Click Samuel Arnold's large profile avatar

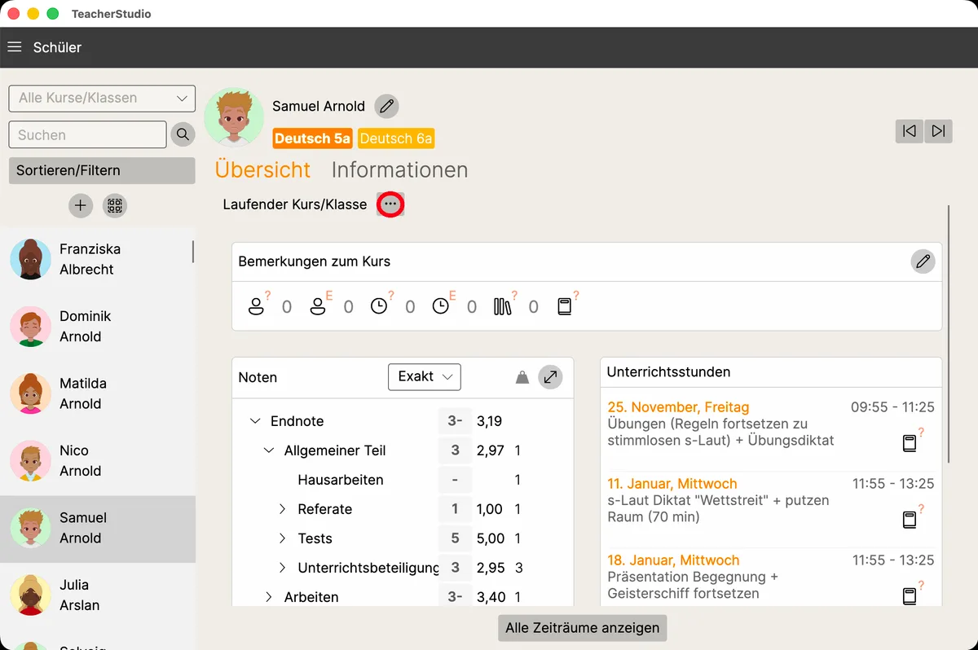tap(234, 118)
